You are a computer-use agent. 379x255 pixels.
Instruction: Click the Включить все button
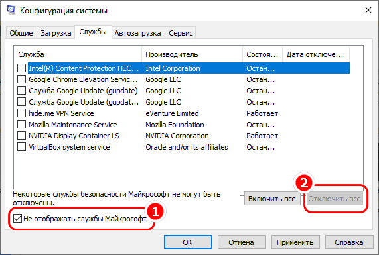pyautogui.click(x=272, y=199)
